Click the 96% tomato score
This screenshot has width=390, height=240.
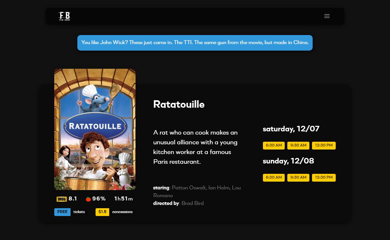[x=99, y=199]
